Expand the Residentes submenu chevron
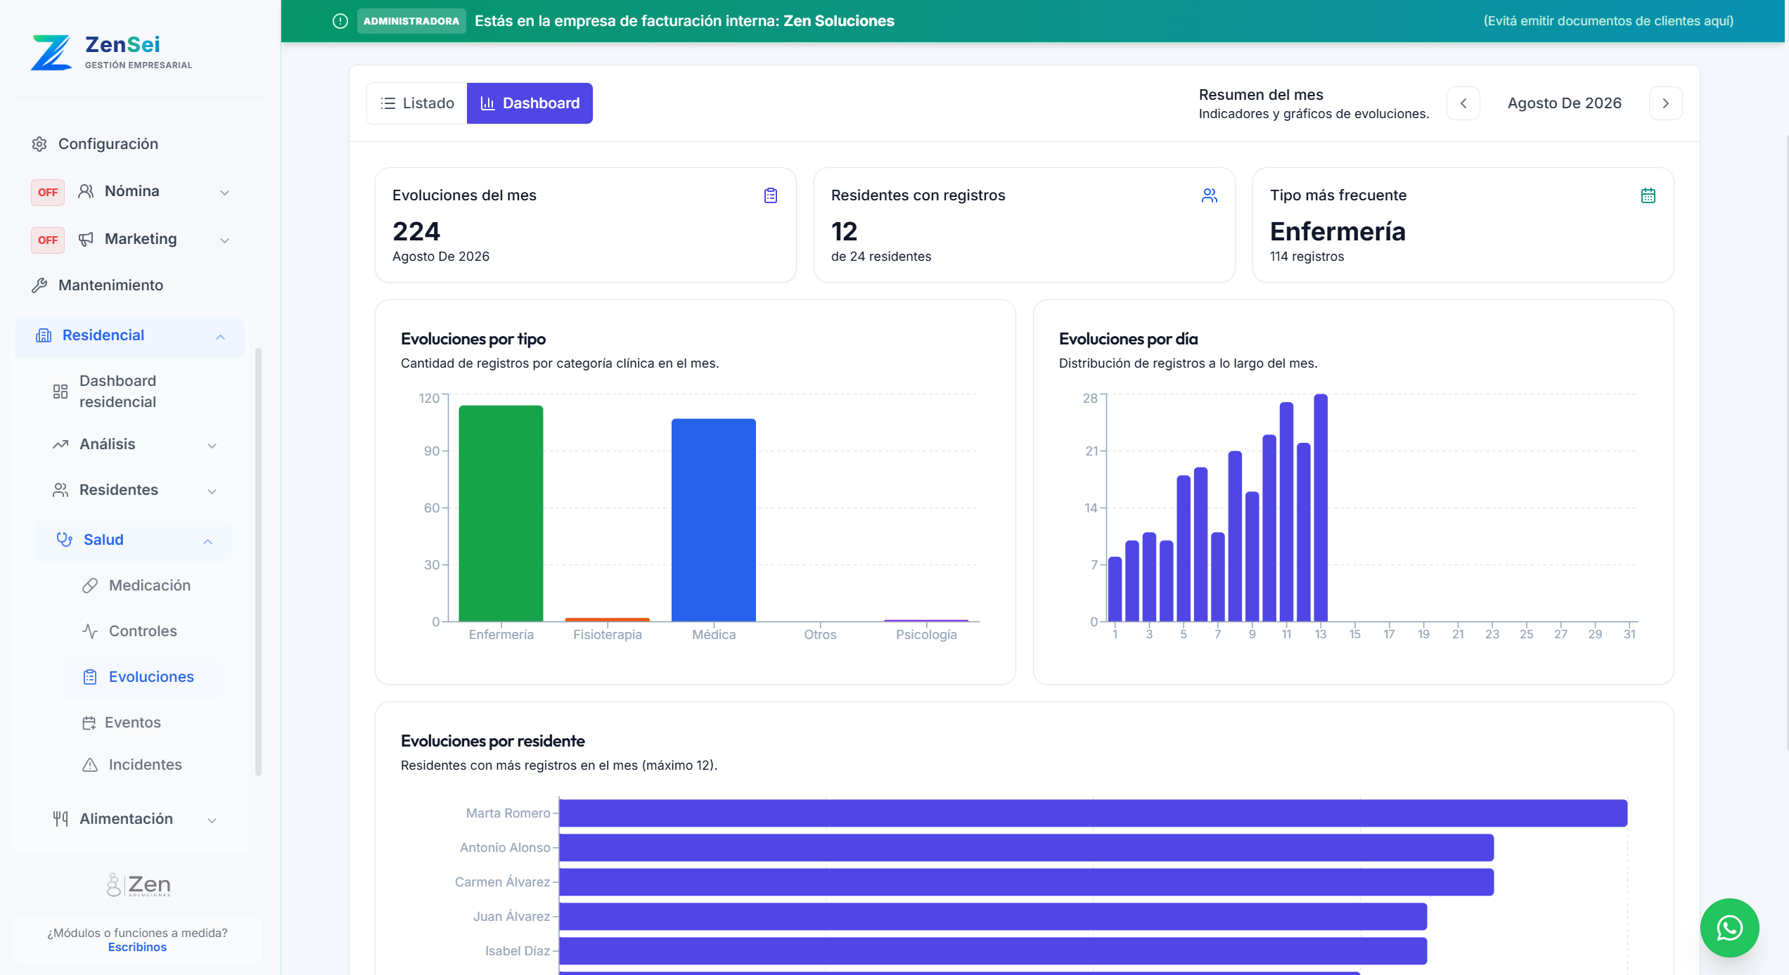 [x=212, y=491]
